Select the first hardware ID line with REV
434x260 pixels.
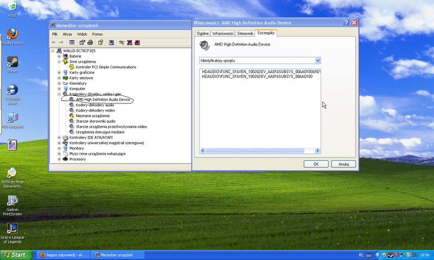(x=261, y=71)
